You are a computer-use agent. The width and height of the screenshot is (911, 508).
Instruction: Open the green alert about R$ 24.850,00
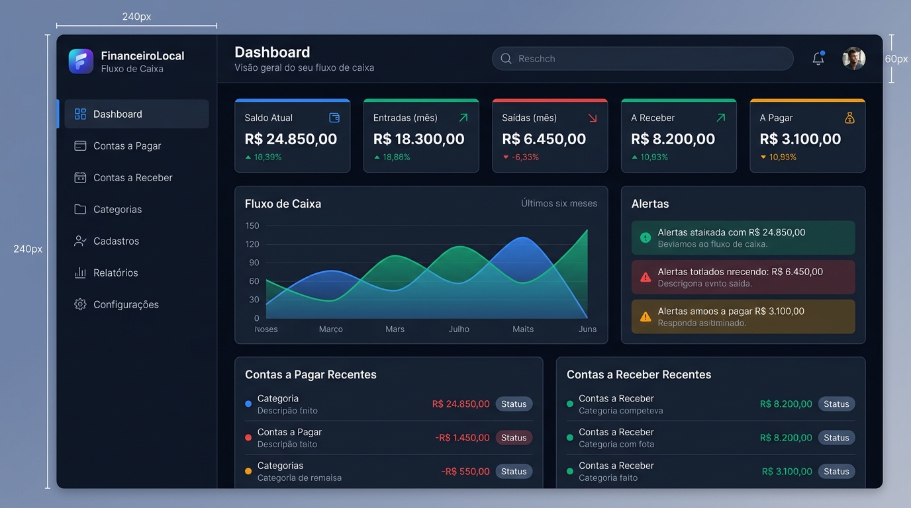pyautogui.click(x=743, y=237)
